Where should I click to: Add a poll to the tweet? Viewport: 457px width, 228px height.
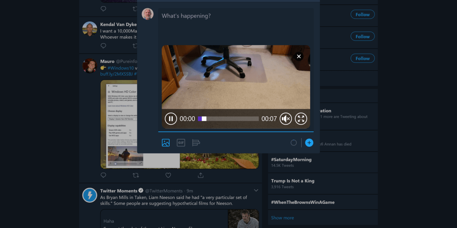196,143
